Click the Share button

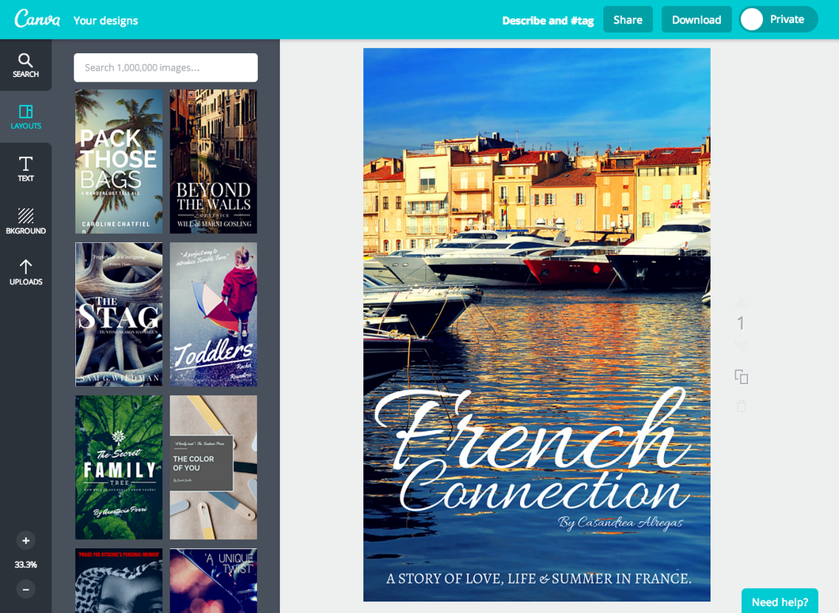click(628, 20)
